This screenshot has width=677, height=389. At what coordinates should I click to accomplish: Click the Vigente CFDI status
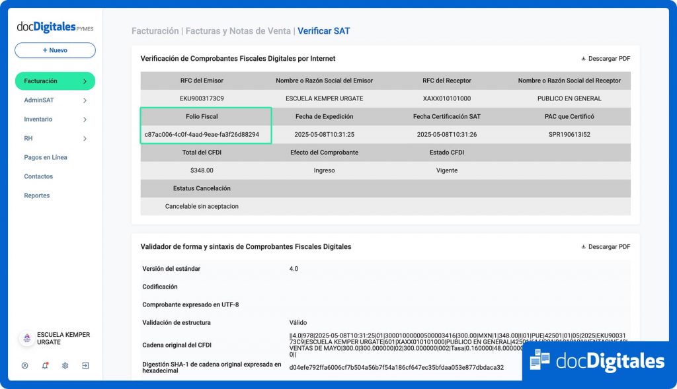[x=447, y=170]
